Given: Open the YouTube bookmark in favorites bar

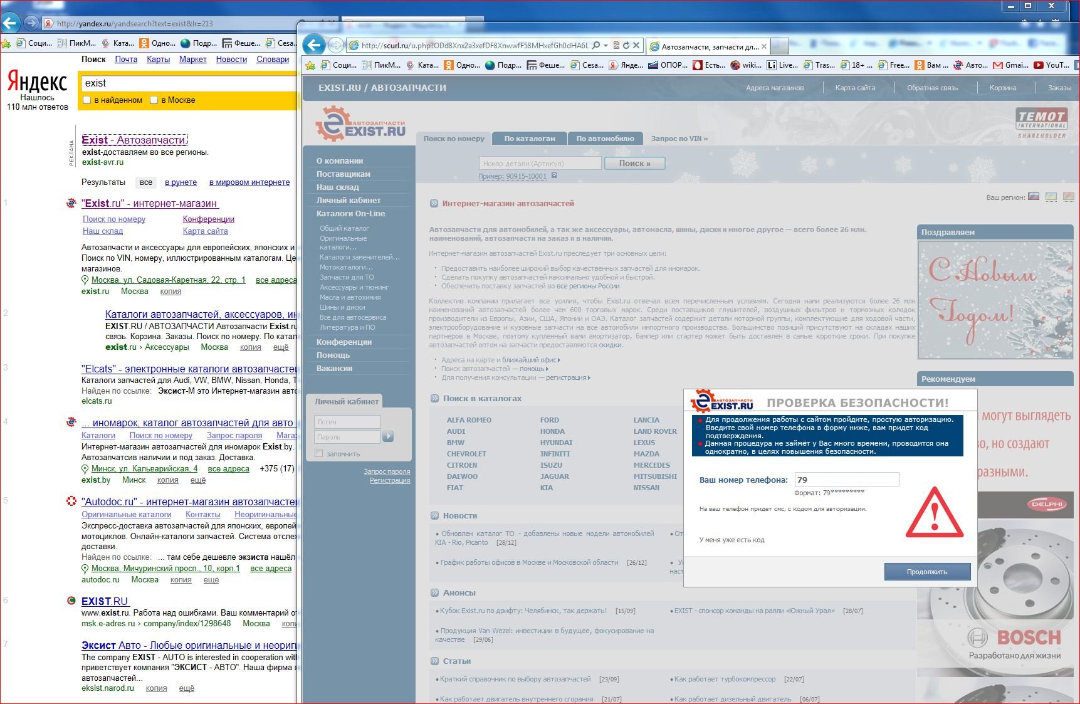Looking at the screenshot, I should coord(1052,65).
